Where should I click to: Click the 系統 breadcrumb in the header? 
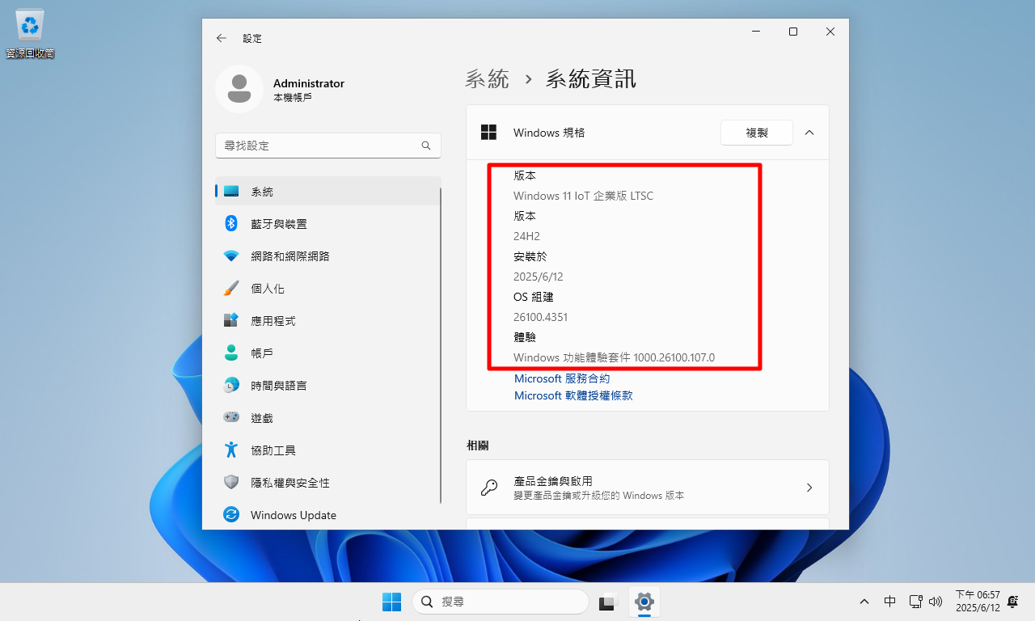pos(488,78)
